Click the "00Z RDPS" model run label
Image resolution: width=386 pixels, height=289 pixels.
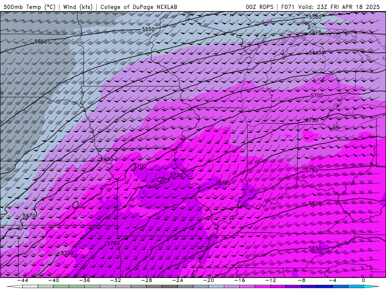[260, 7]
